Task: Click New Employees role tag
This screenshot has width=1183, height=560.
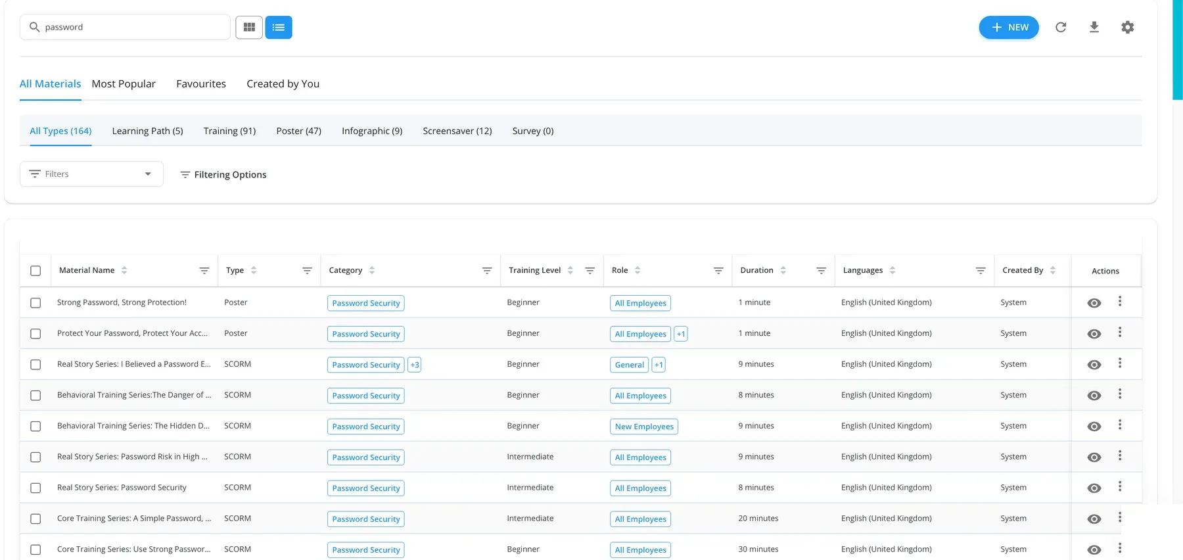Action: (644, 427)
